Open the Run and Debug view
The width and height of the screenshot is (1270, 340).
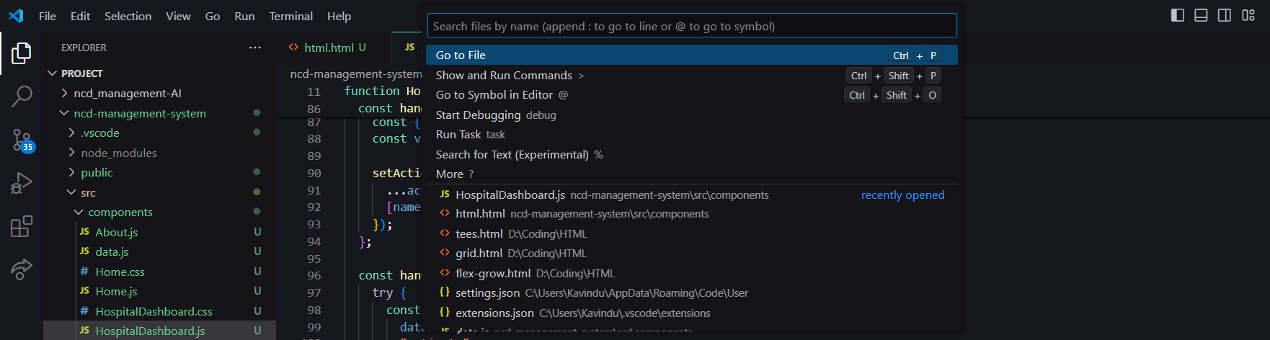point(22,184)
